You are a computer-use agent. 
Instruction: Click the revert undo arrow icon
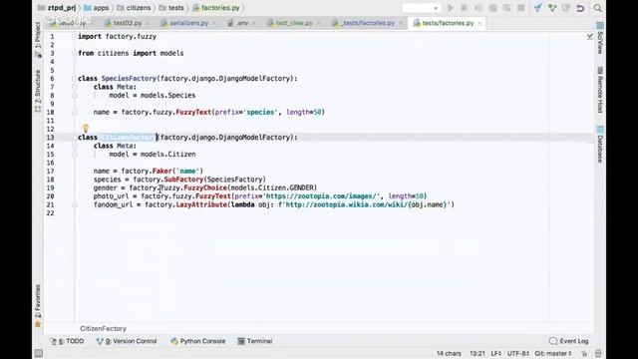point(580,8)
